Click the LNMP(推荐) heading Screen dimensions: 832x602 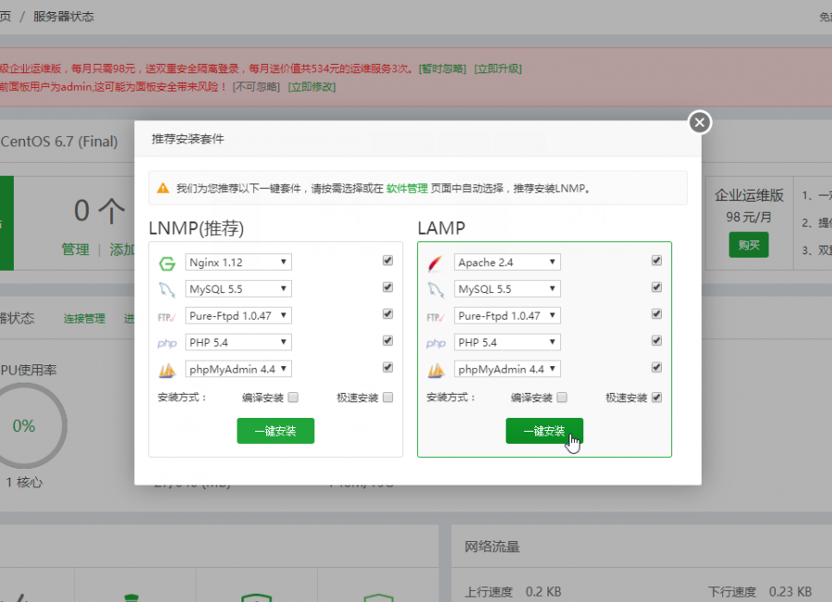196,228
